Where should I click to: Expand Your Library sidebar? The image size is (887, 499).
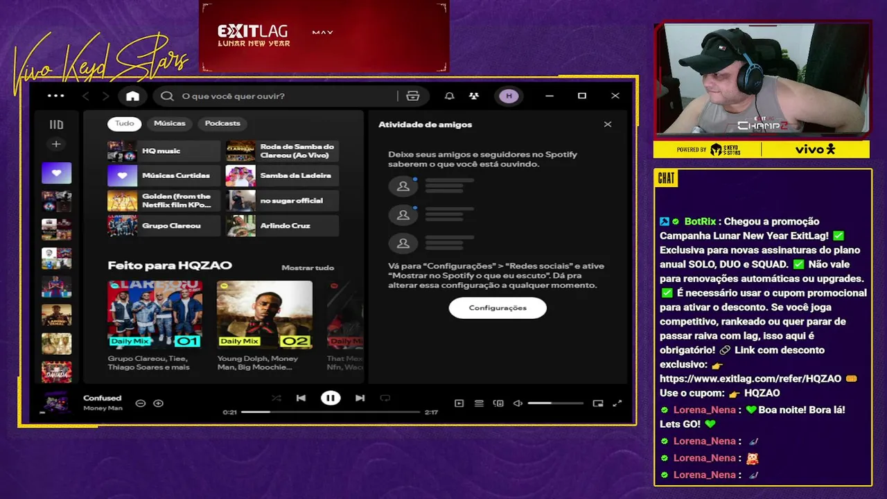click(56, 125)
